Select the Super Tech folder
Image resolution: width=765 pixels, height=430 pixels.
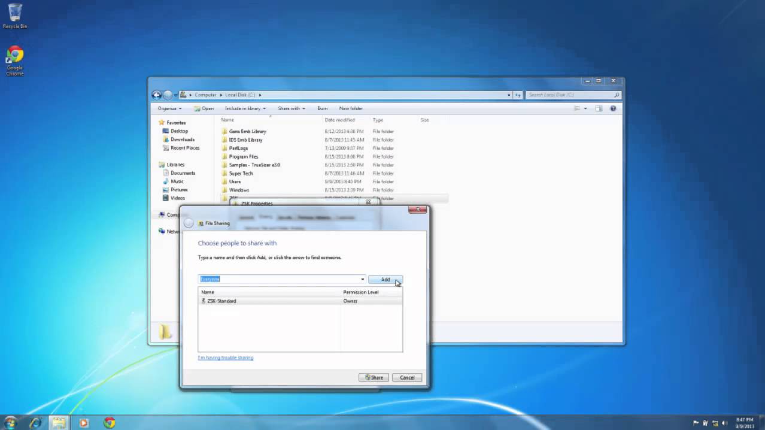tap(241, 173)
